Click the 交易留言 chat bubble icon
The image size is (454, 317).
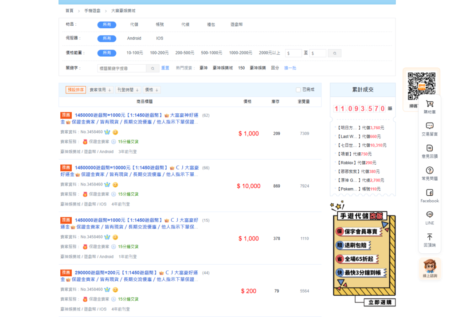point(429,126)
